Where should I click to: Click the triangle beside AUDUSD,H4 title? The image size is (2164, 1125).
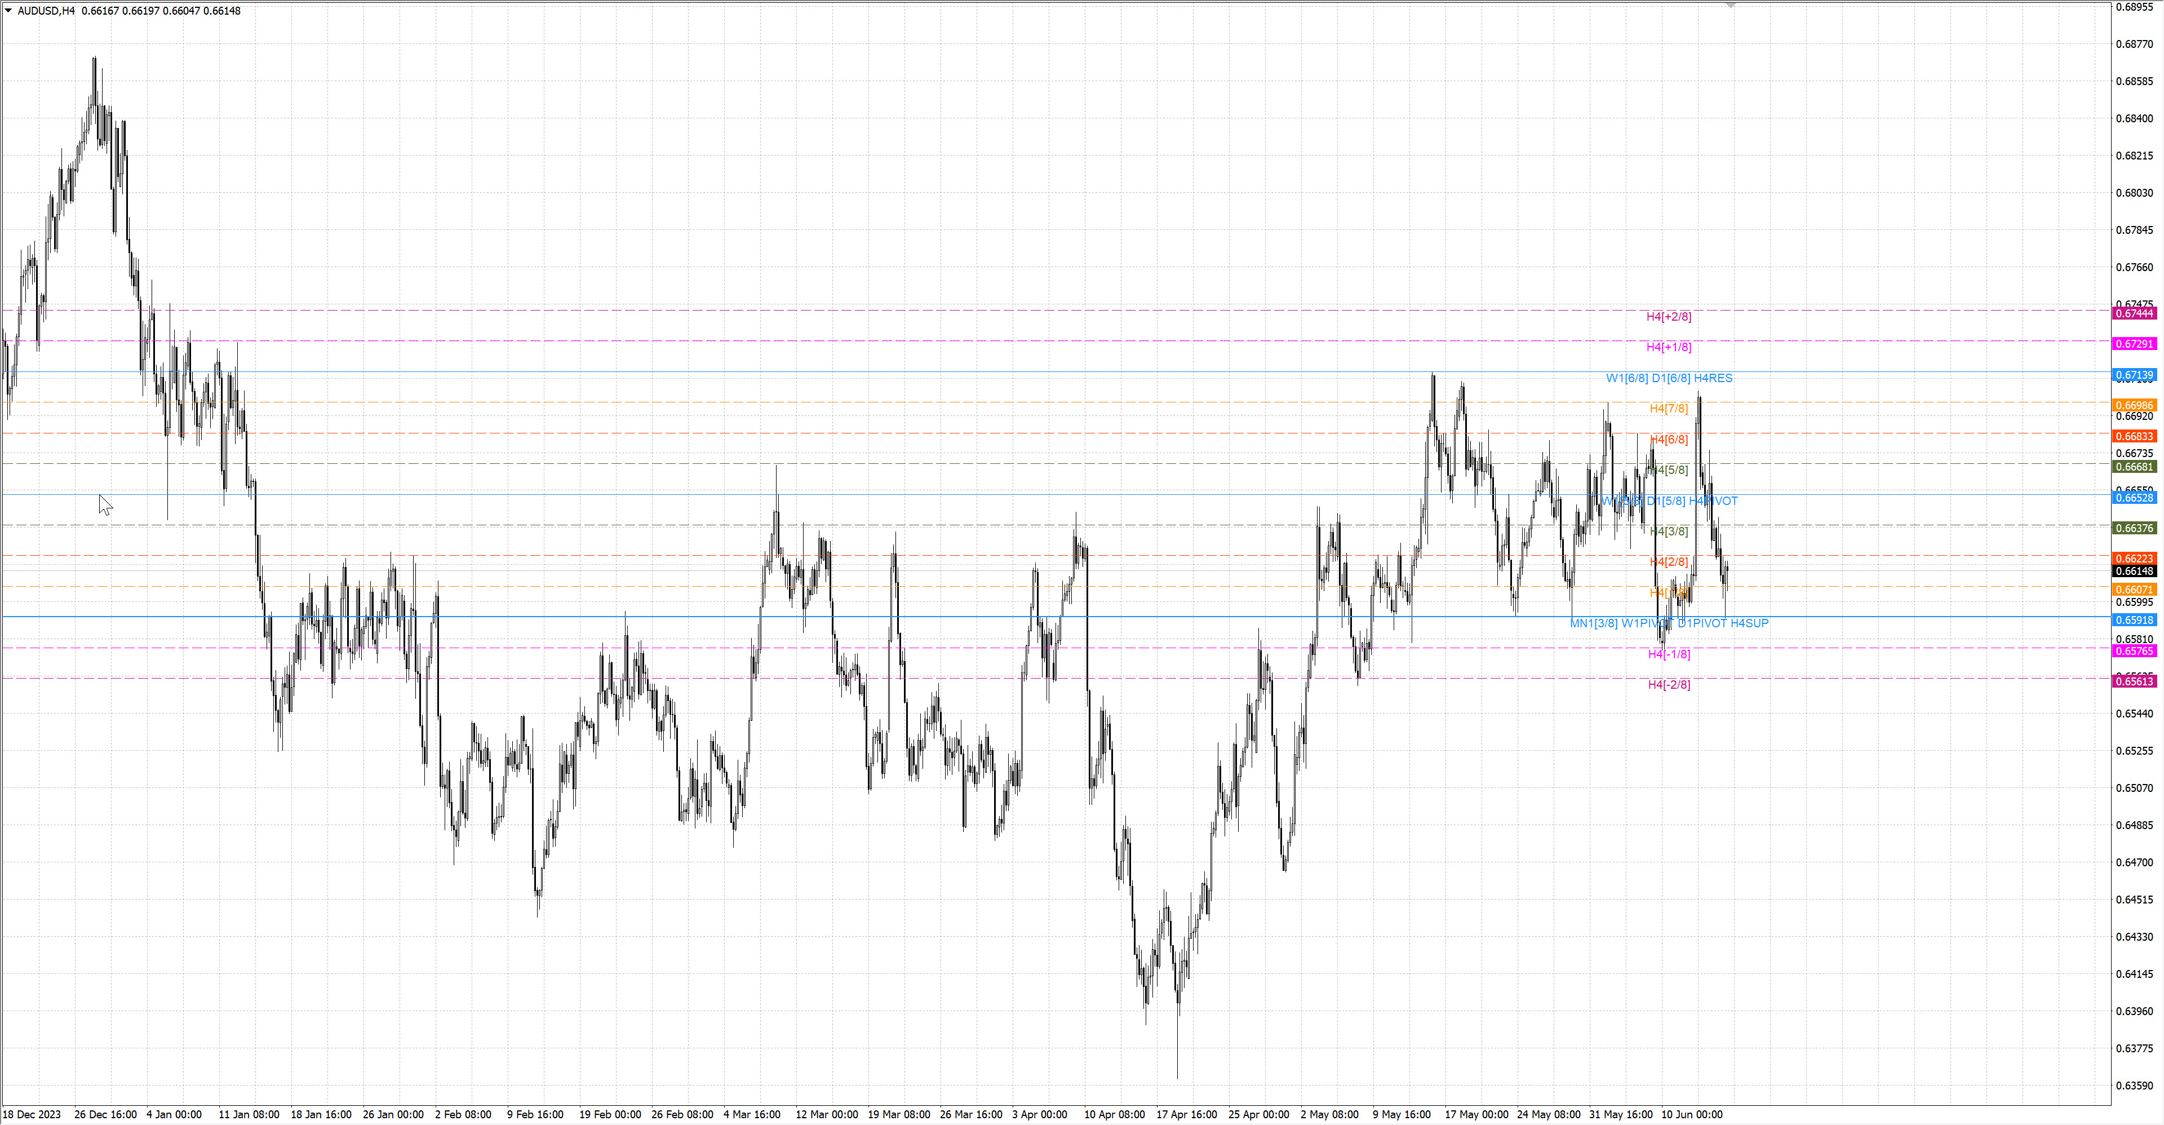click(8, 11)
